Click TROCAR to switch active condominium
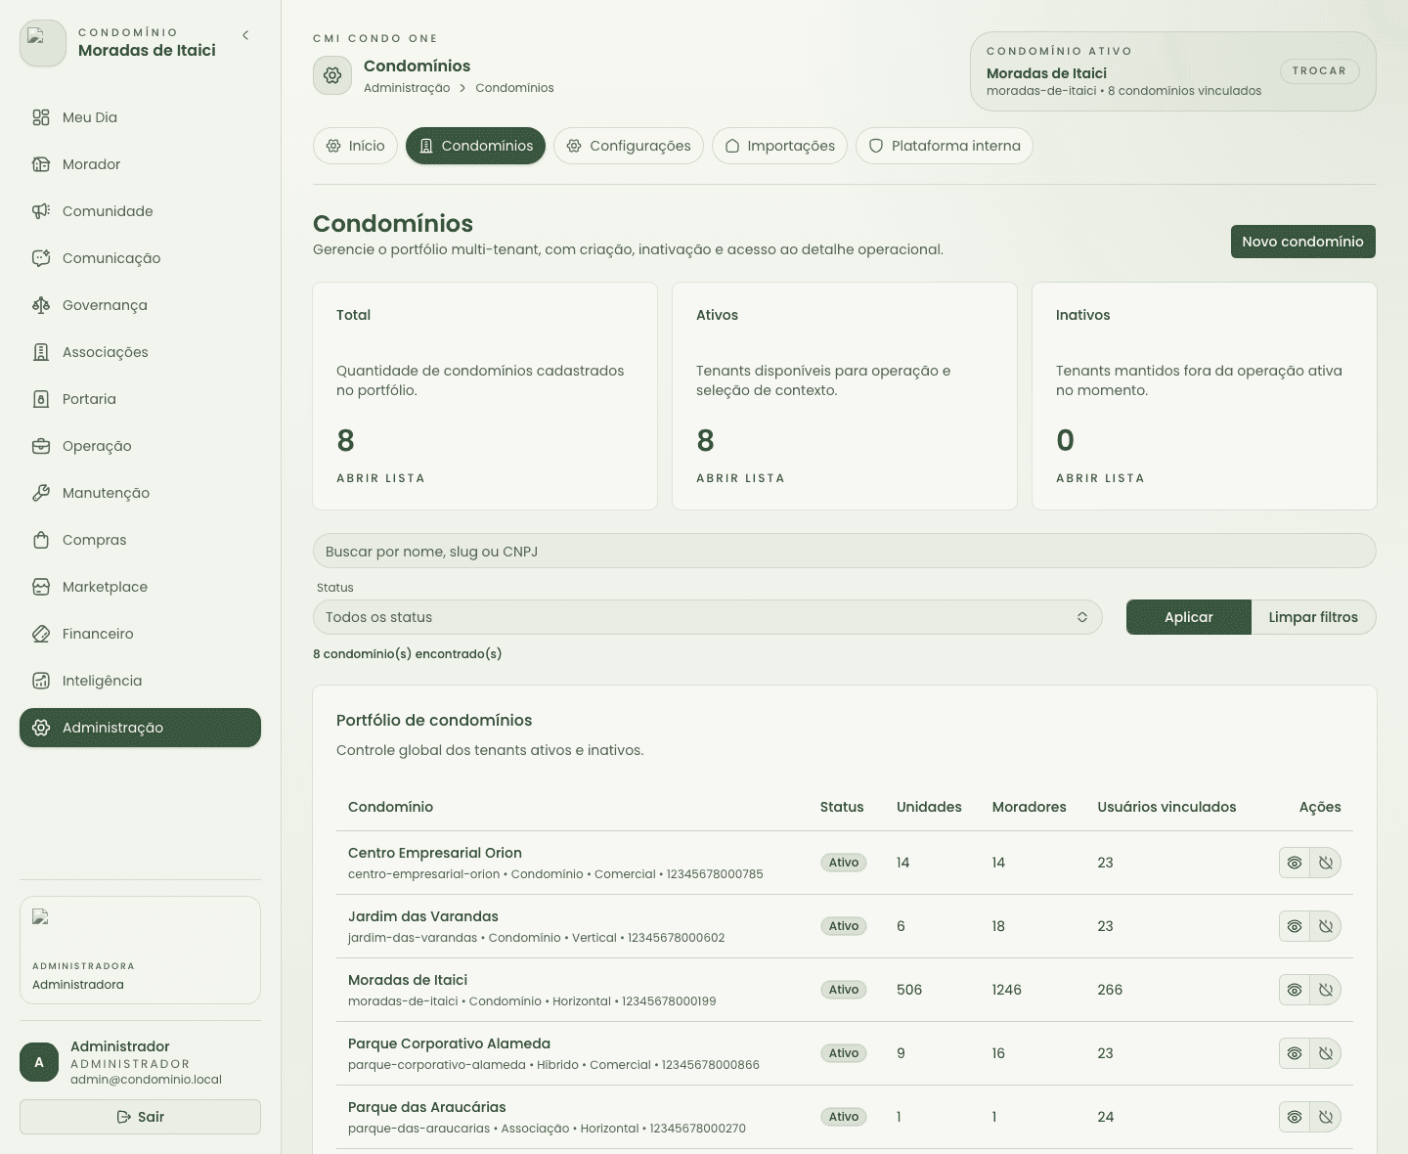 [1319, 71]
